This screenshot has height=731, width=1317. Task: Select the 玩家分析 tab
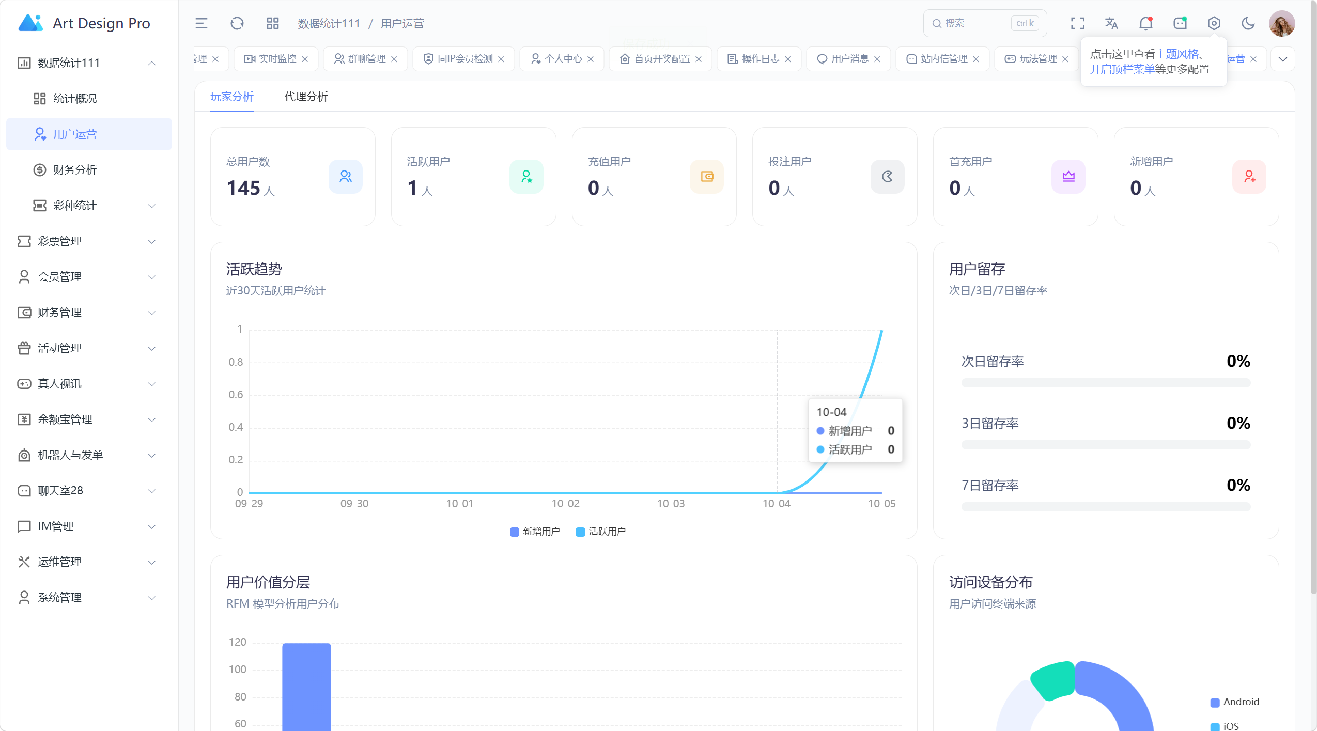231,97
